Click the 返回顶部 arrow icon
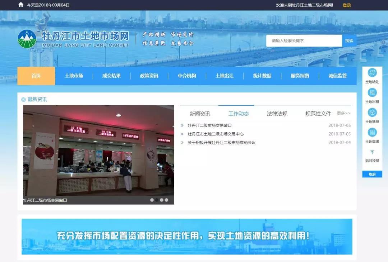388x262 pixels. pos(372,152)
